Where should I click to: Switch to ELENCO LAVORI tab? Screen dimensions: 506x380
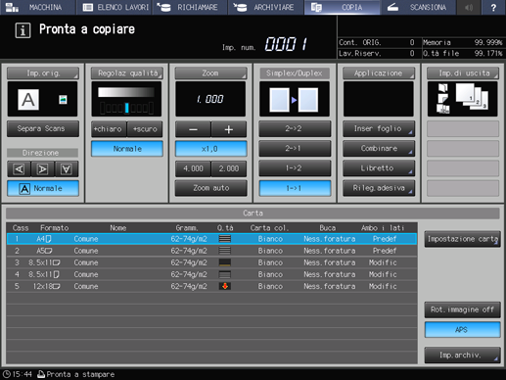(x=115, y=7)
